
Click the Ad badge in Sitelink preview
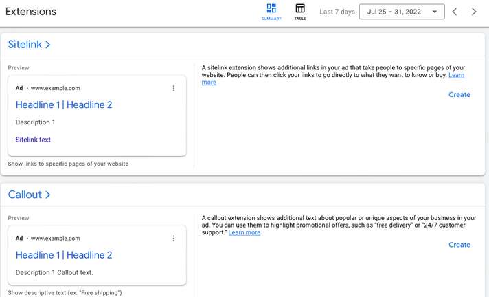tap(19, 89)
